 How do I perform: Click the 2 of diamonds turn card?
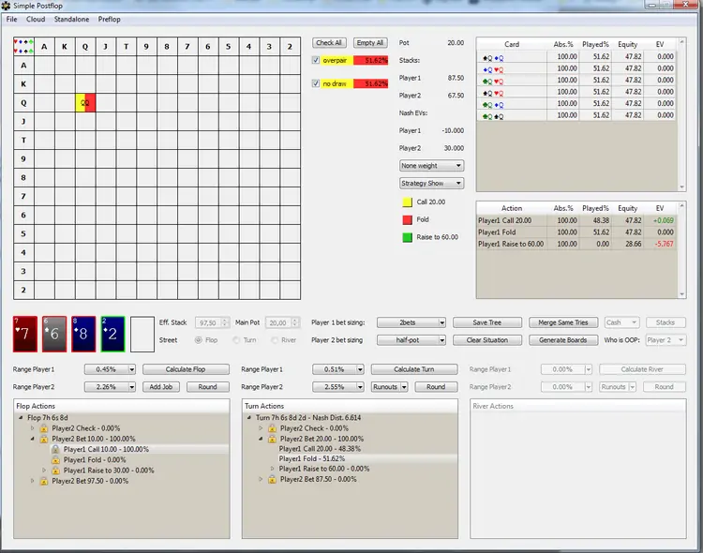click(x=112, y=334)
